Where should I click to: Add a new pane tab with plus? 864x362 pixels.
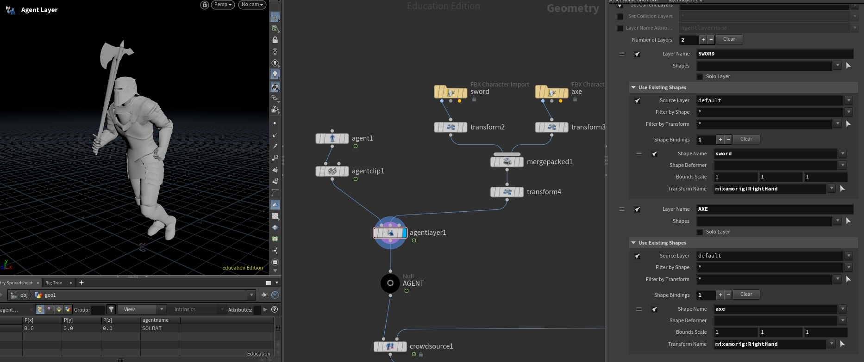click(x=81, y=282)
